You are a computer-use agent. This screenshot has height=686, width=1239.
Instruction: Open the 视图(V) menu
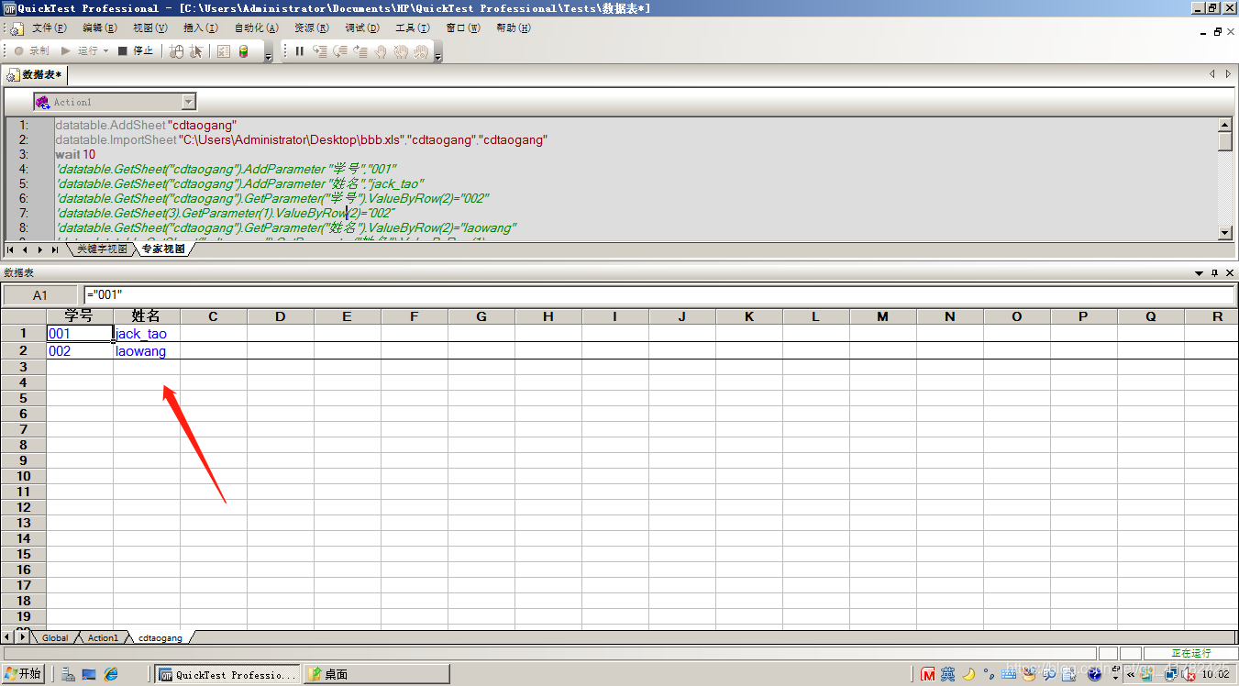click(x=150, y=28)
